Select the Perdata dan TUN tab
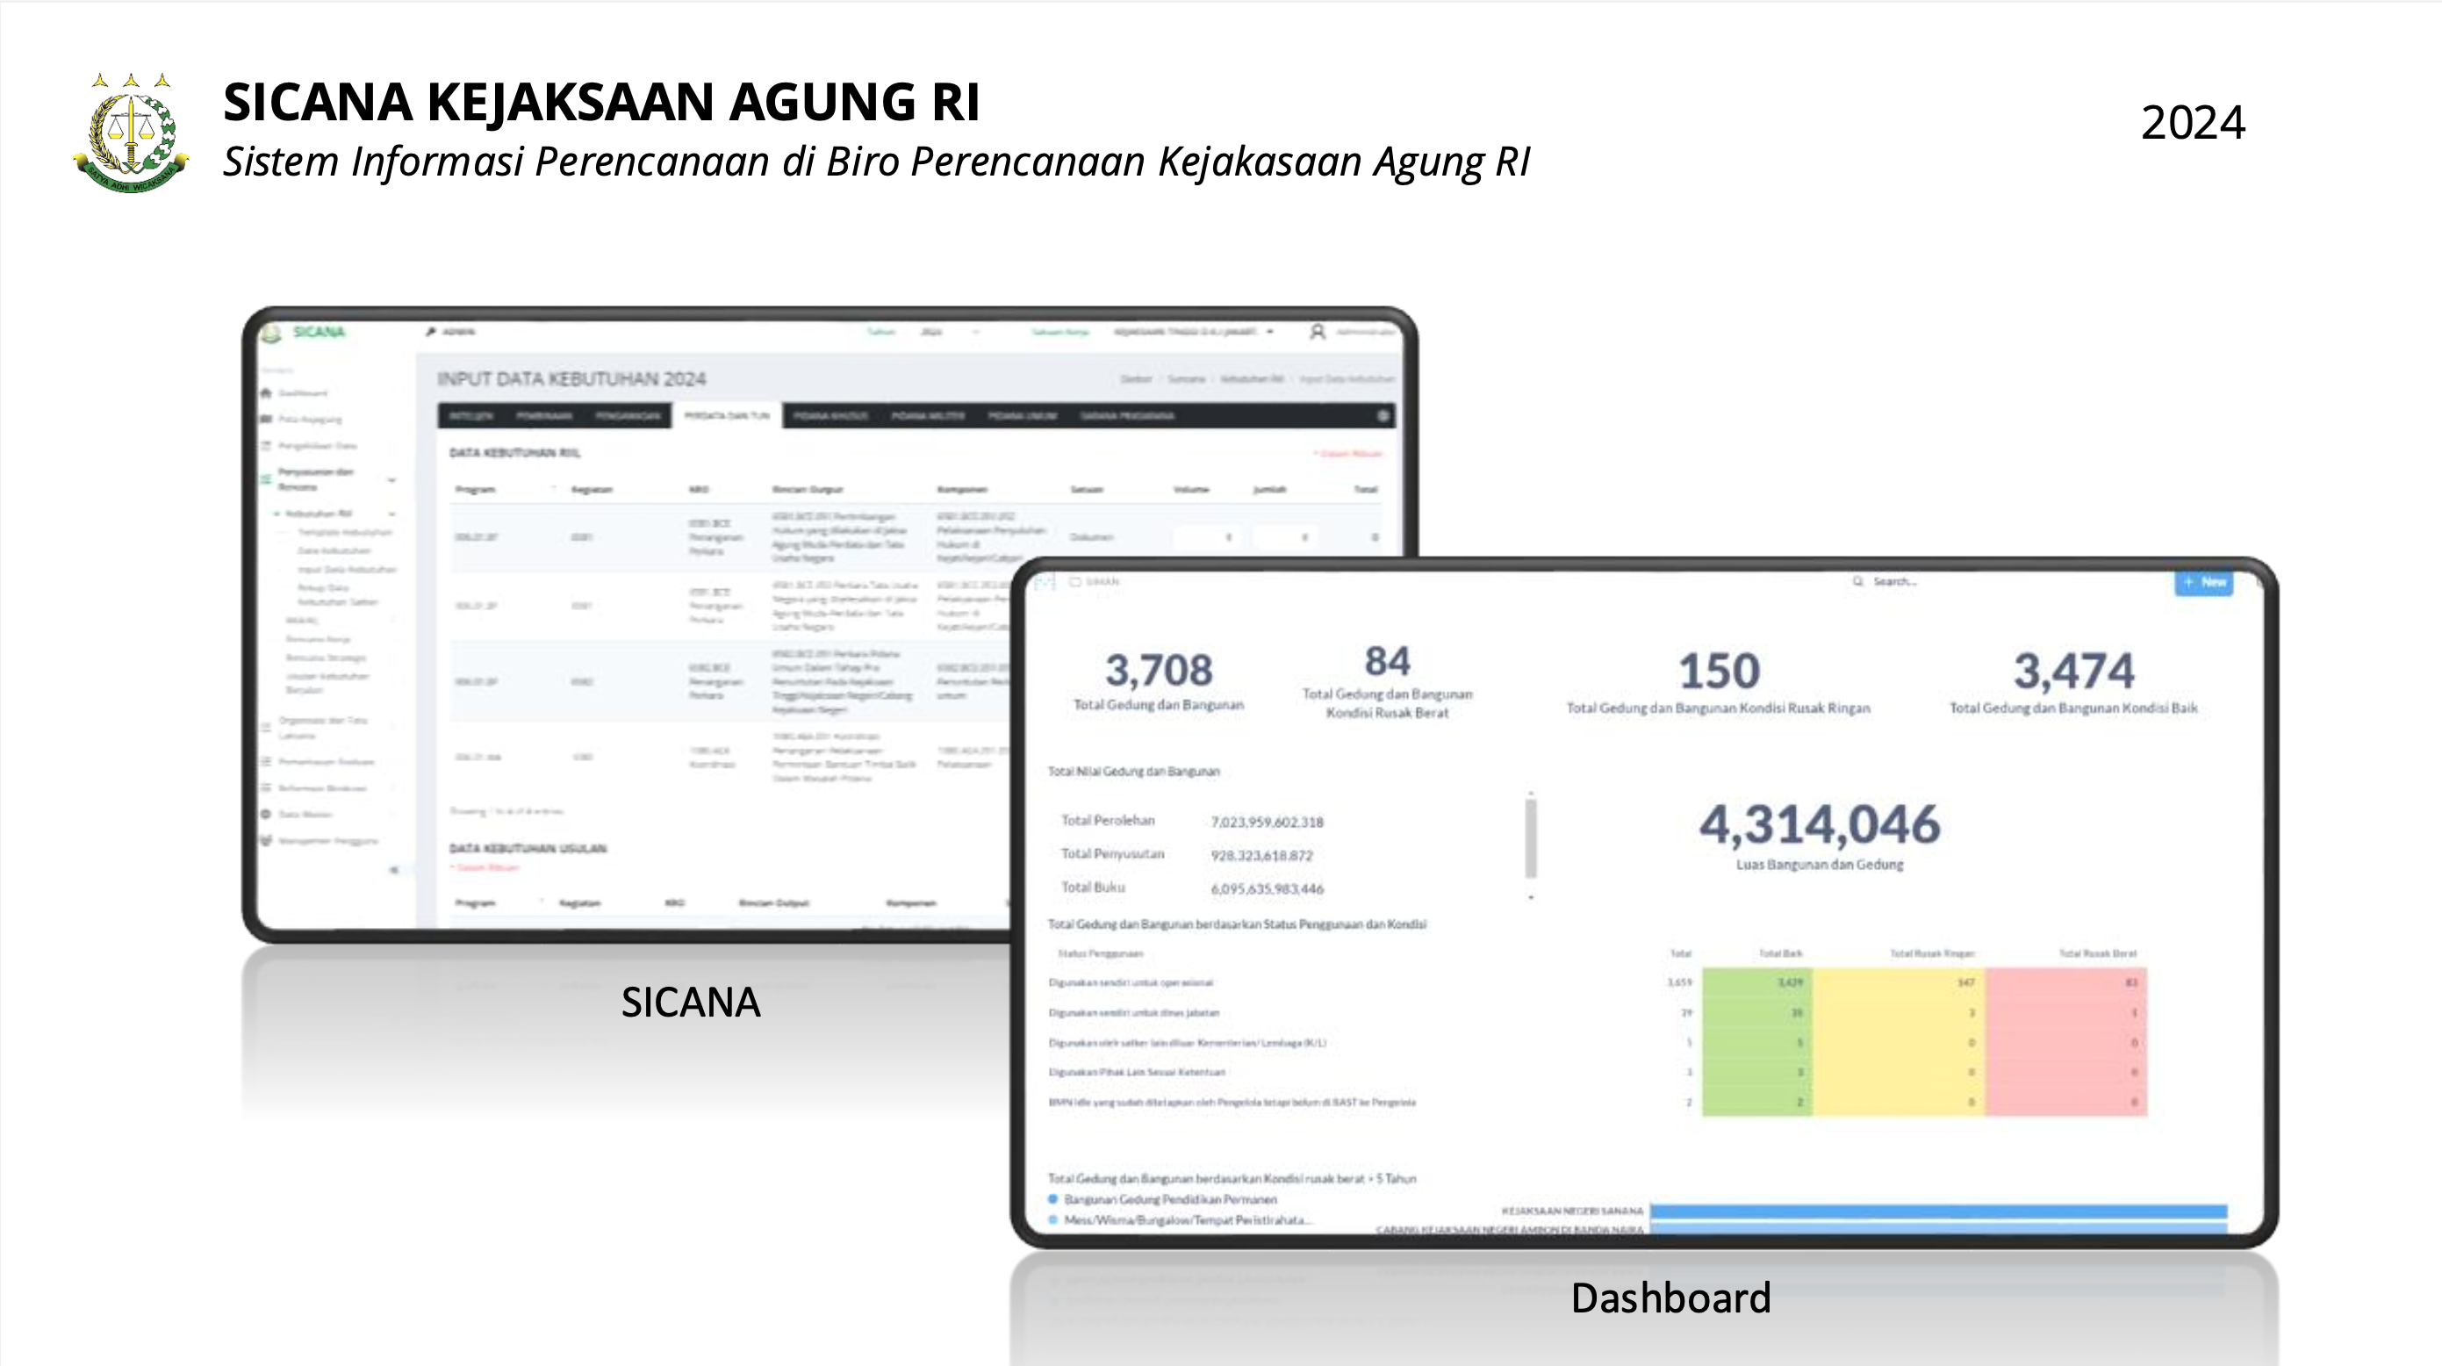The image size is (2442, 1366). click(x=726, y=415)
